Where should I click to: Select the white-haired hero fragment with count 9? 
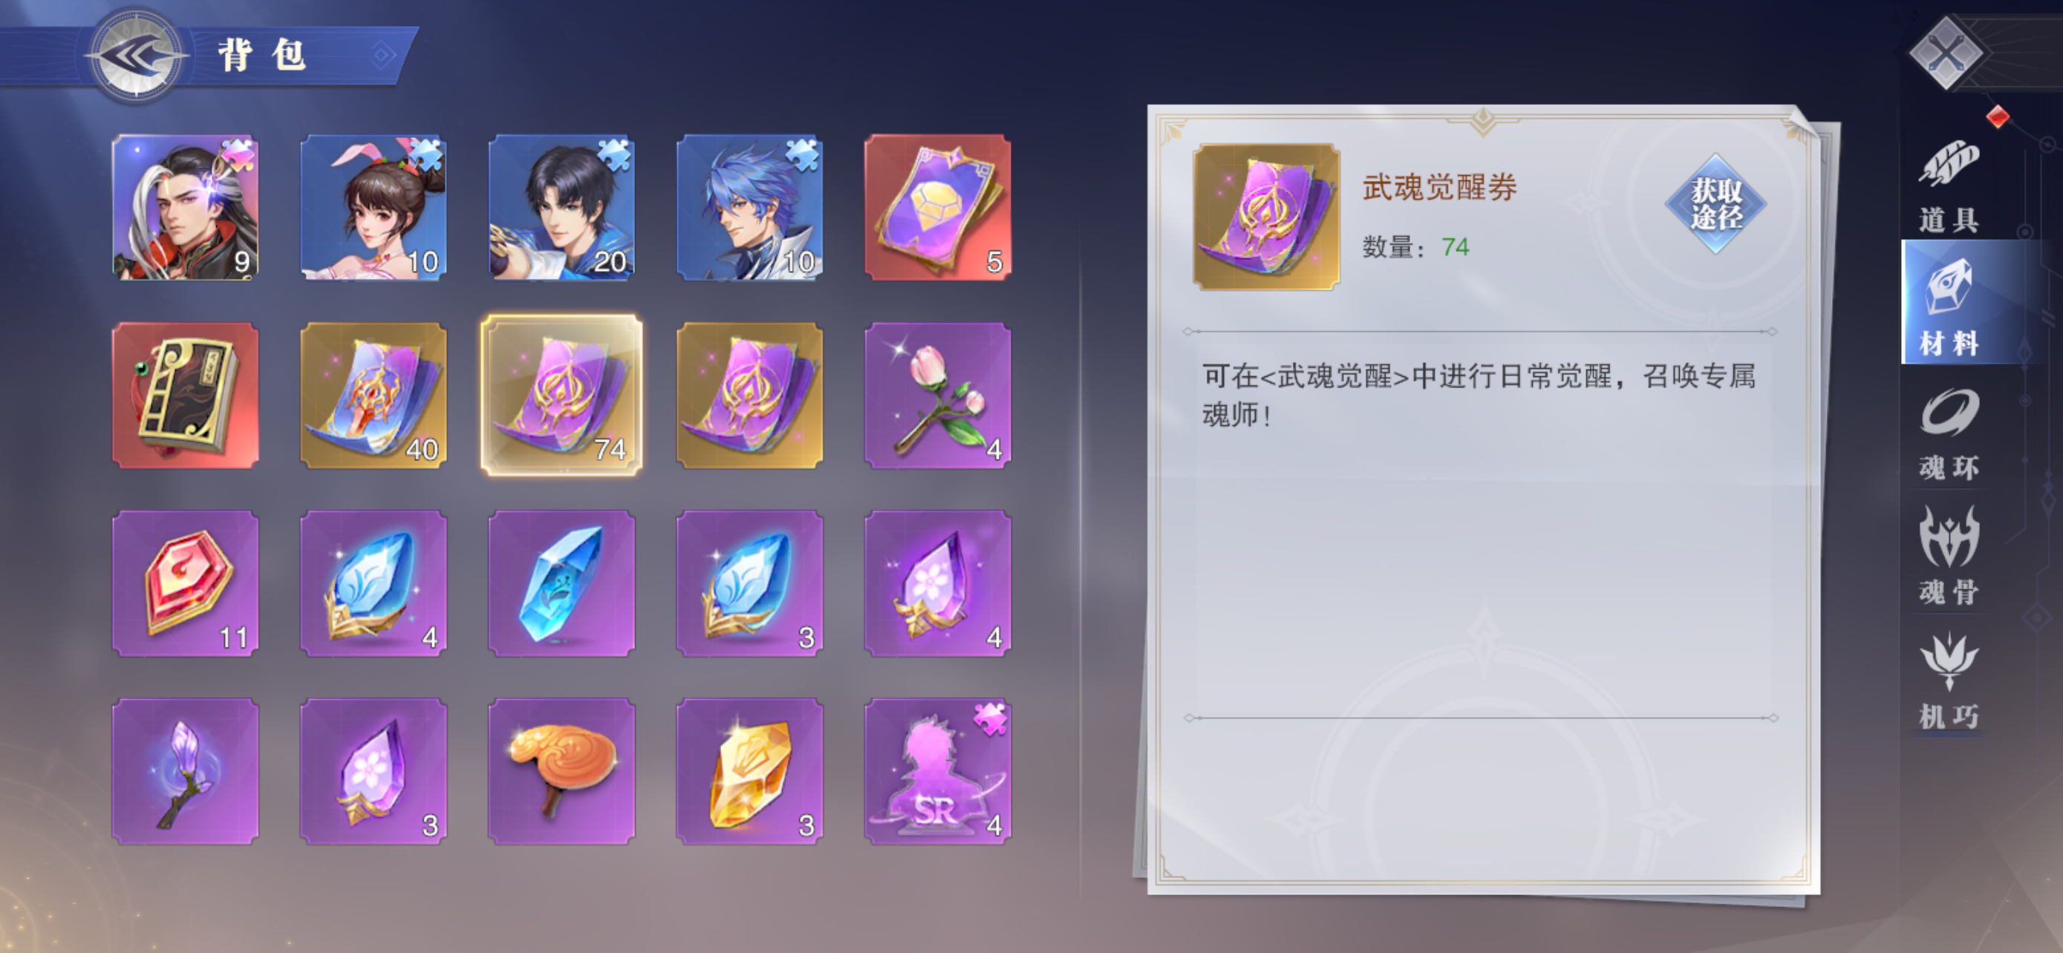[x=185, y=207]
